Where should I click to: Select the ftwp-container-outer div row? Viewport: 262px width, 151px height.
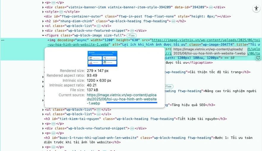point(137,16)
